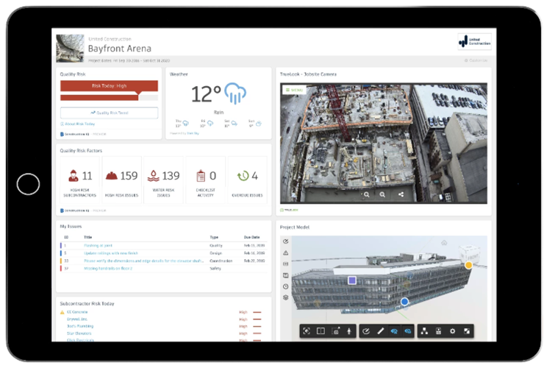Select the Sun forecast entry
This screenshot has width=544, height=365.
(x=255, y=124)
